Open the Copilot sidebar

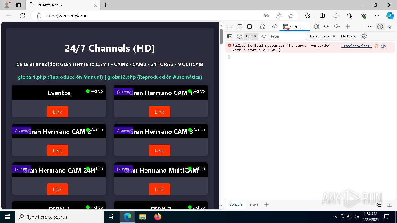pyautogui.click(x=390, y=16)
